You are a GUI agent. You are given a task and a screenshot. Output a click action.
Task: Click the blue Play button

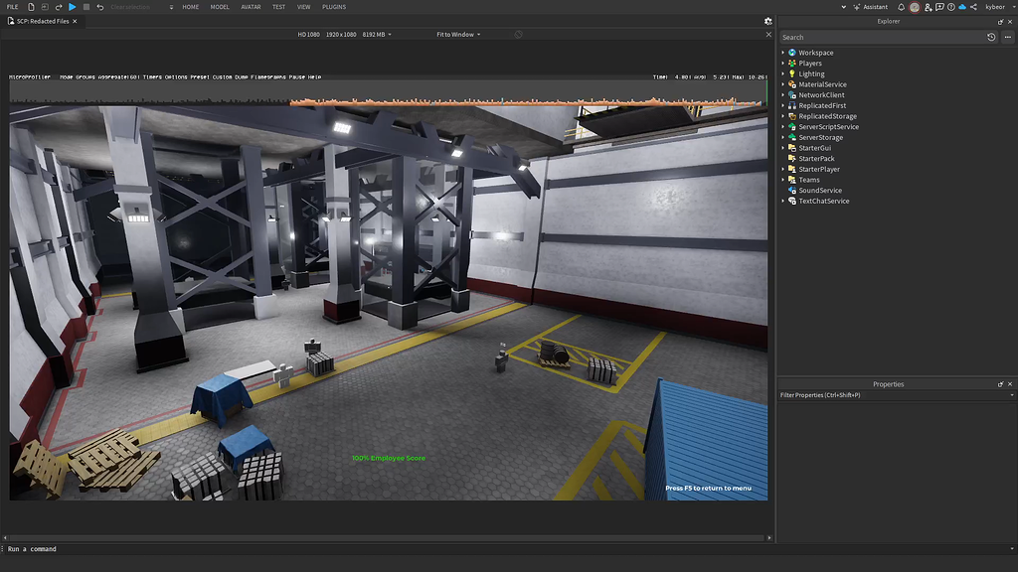72,7
